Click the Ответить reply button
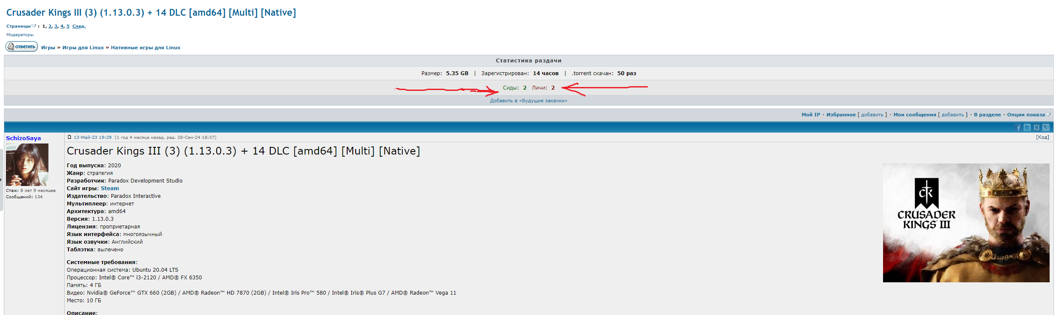The height and width of the screenshot is (315, 1056). pos(22,47)
